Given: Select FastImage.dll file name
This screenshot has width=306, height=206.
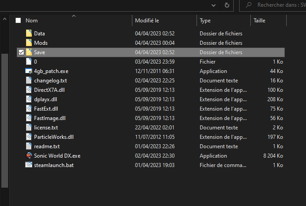Looking at the screenshot, I should (x=50, y=118).
